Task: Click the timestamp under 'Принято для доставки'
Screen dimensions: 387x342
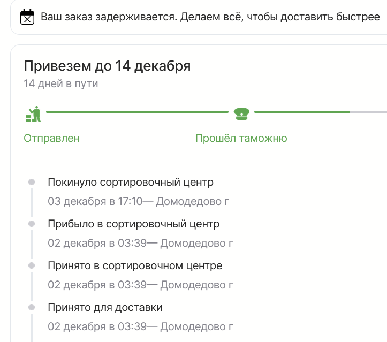Action: [x=96, y=326]
